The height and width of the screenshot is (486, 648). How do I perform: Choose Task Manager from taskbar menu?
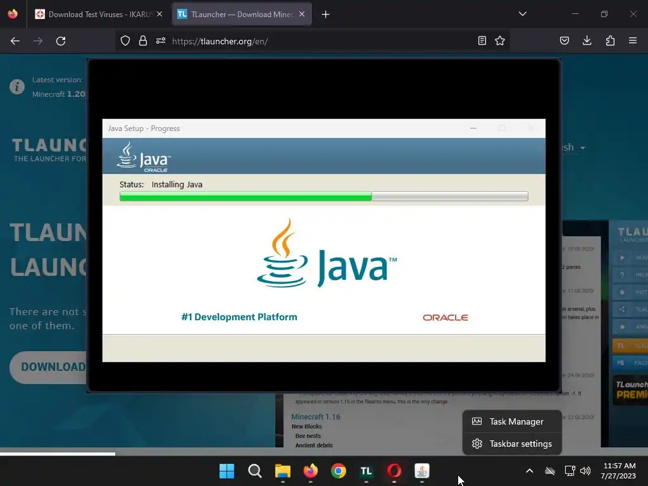pos(512,421)
